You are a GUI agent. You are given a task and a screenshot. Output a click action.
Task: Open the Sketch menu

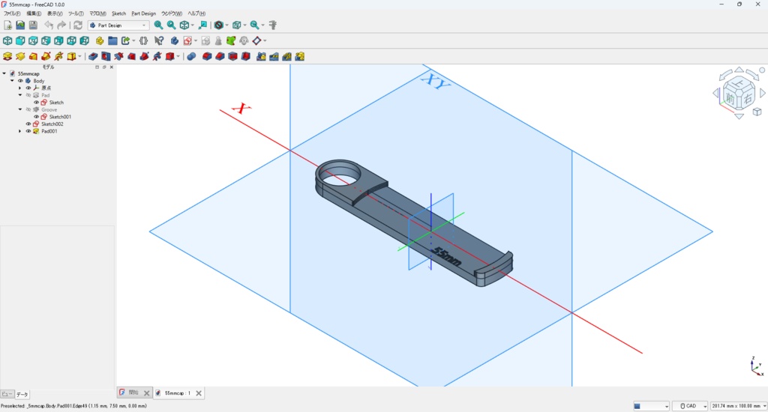coord(118,13)
